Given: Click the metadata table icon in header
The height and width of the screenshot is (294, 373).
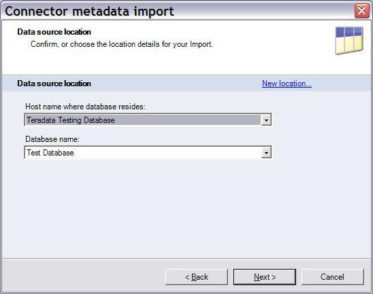Looking at the screenshot, I should point(349,40).
